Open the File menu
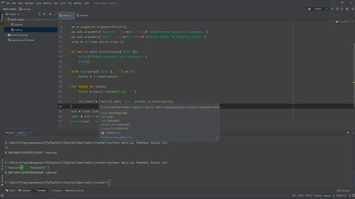355x199 pixels. 8,3
